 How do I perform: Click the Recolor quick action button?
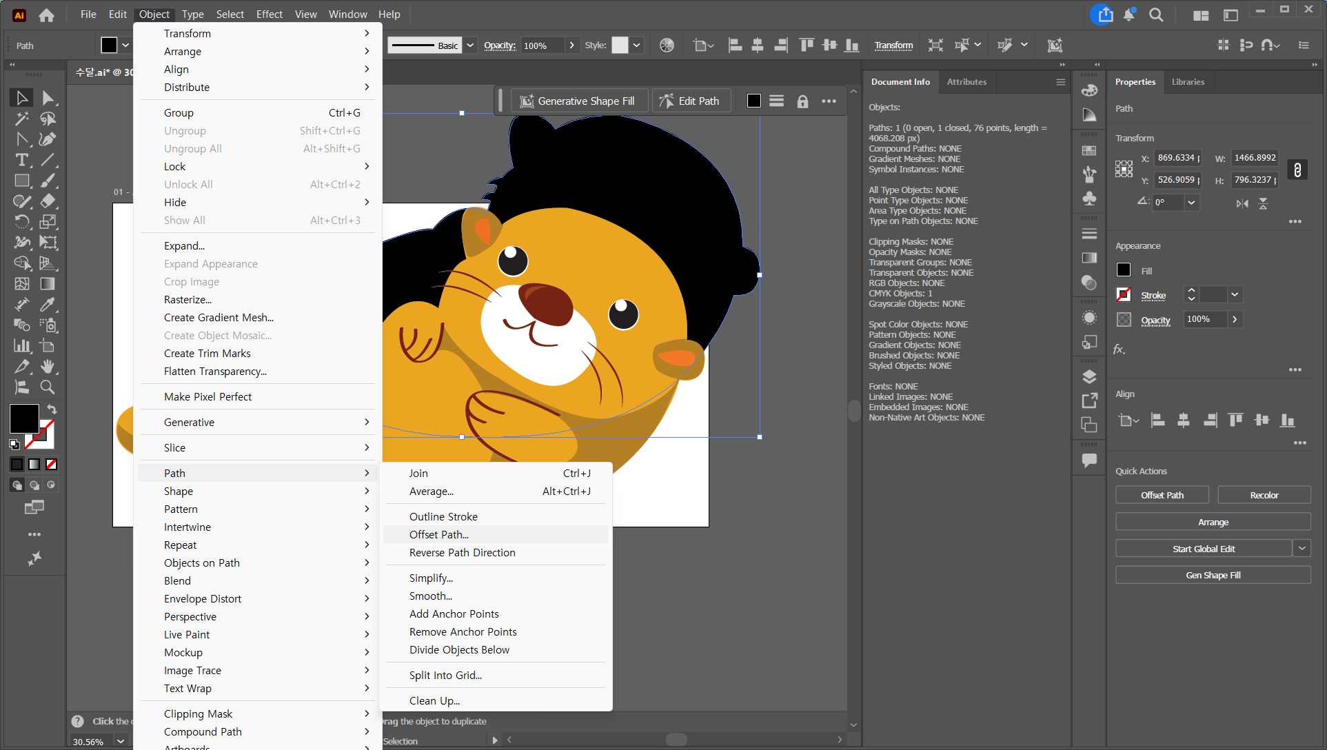[x=1264, y=496]
